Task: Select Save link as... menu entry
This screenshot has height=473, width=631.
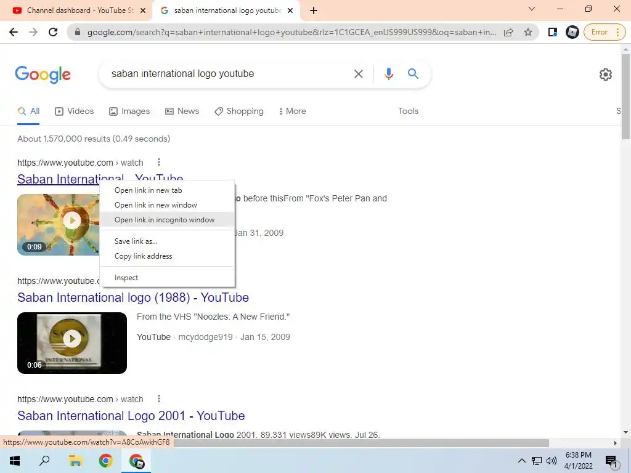Action: coord(168,241)
